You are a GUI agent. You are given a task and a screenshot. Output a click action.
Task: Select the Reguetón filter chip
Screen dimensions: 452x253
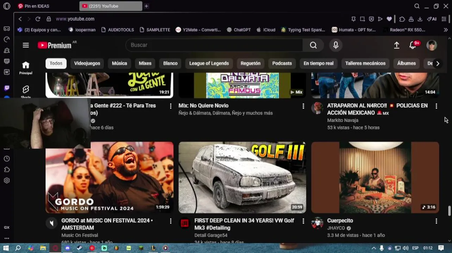click(x=251, y=63)
